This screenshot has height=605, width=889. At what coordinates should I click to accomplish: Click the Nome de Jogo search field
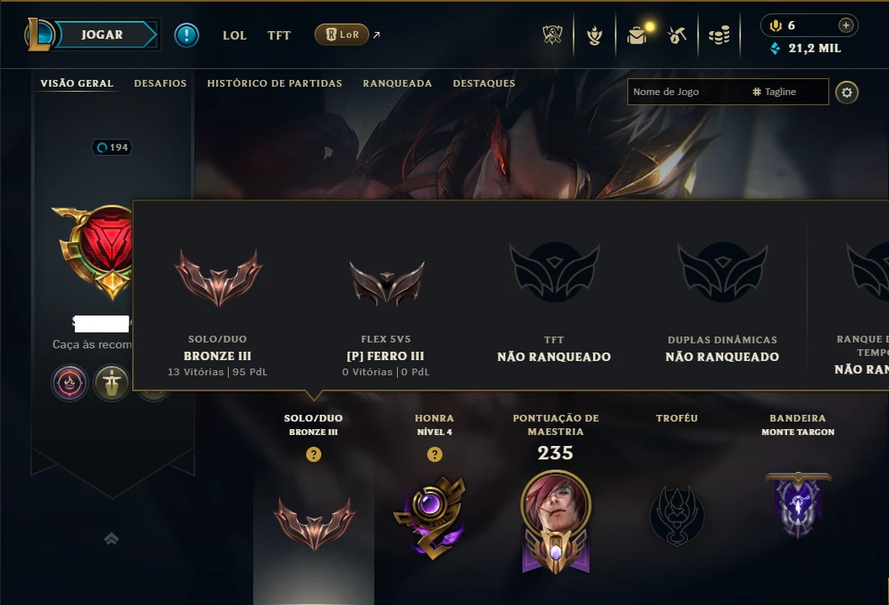(x=687, y=92)
